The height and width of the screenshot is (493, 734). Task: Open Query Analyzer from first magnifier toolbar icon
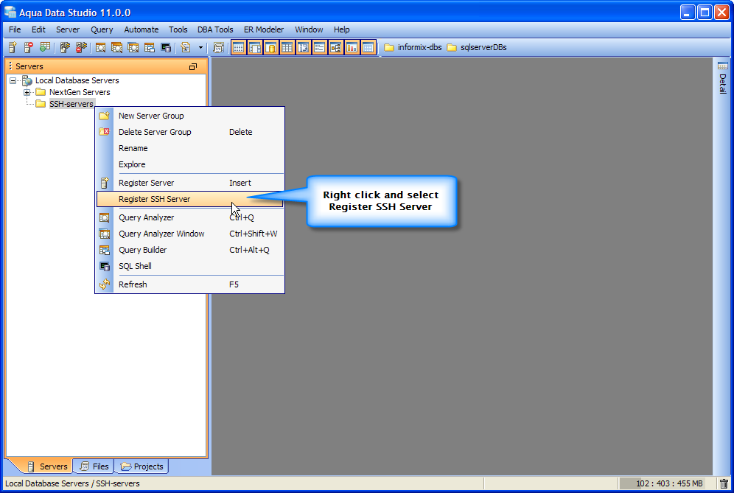100,47
